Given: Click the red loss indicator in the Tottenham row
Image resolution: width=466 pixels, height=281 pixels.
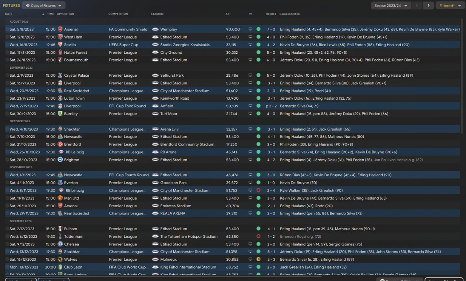Looking at the screenshot, I should [x=258, y=237].
